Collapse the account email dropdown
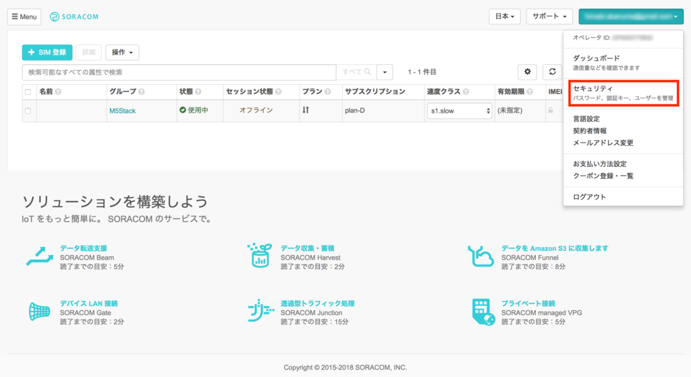 click(631, 16)
